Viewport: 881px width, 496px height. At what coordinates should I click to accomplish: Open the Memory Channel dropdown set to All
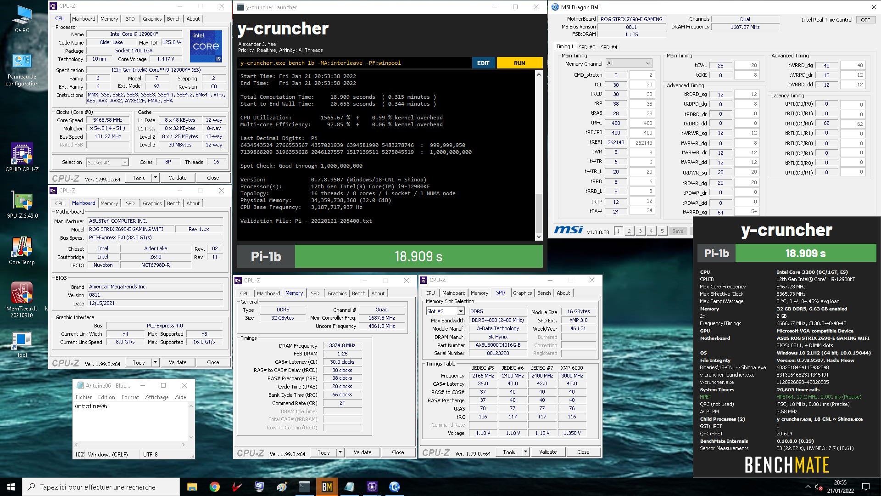pyautogui.click(x=629, y=63)
